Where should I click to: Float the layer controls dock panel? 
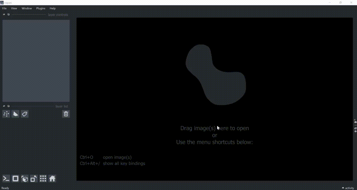[8, 14]
